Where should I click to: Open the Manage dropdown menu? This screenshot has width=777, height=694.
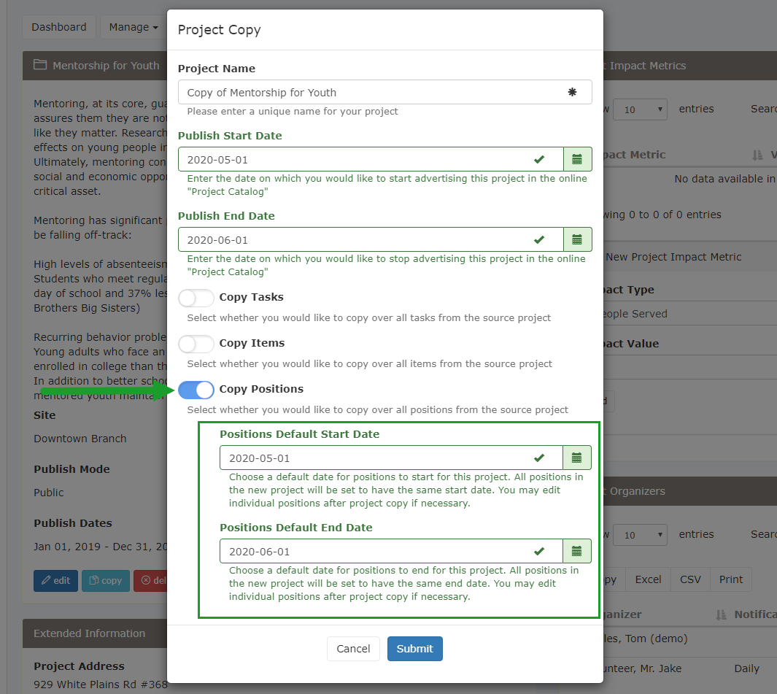[134, 26]
